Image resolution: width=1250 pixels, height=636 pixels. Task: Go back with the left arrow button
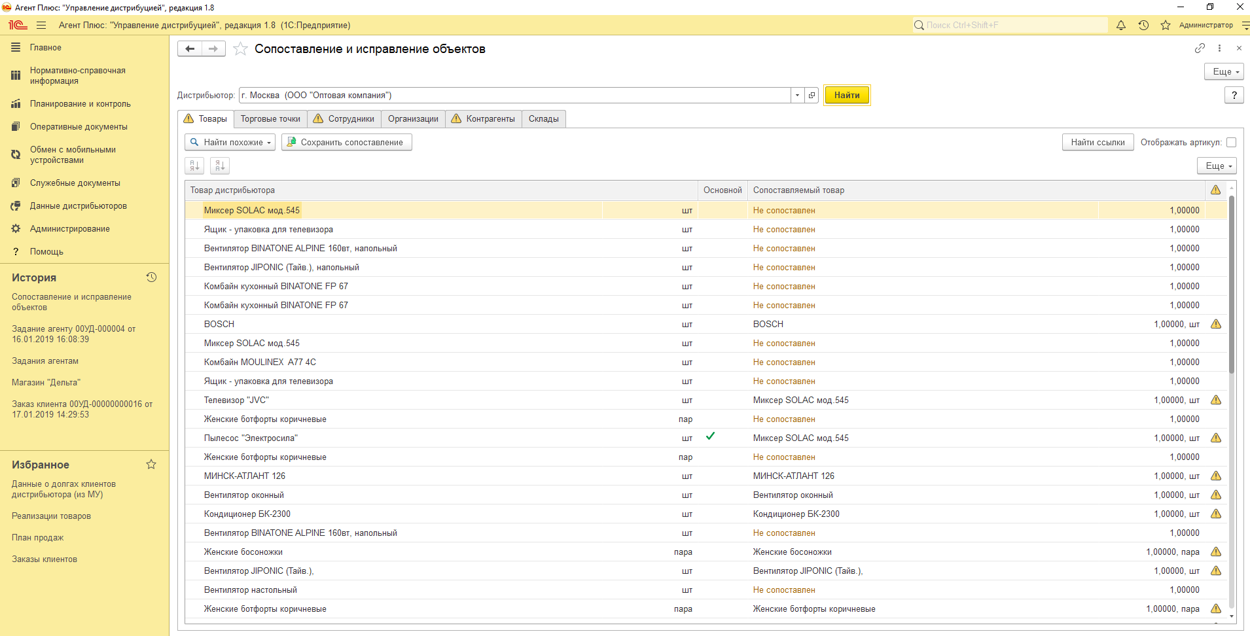coord(190,48)
